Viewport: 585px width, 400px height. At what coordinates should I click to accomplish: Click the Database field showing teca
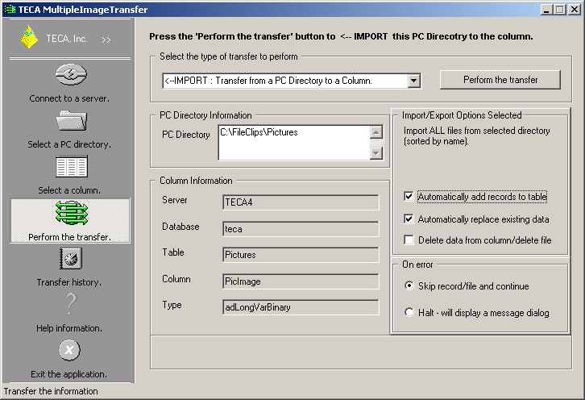(301, 229)
